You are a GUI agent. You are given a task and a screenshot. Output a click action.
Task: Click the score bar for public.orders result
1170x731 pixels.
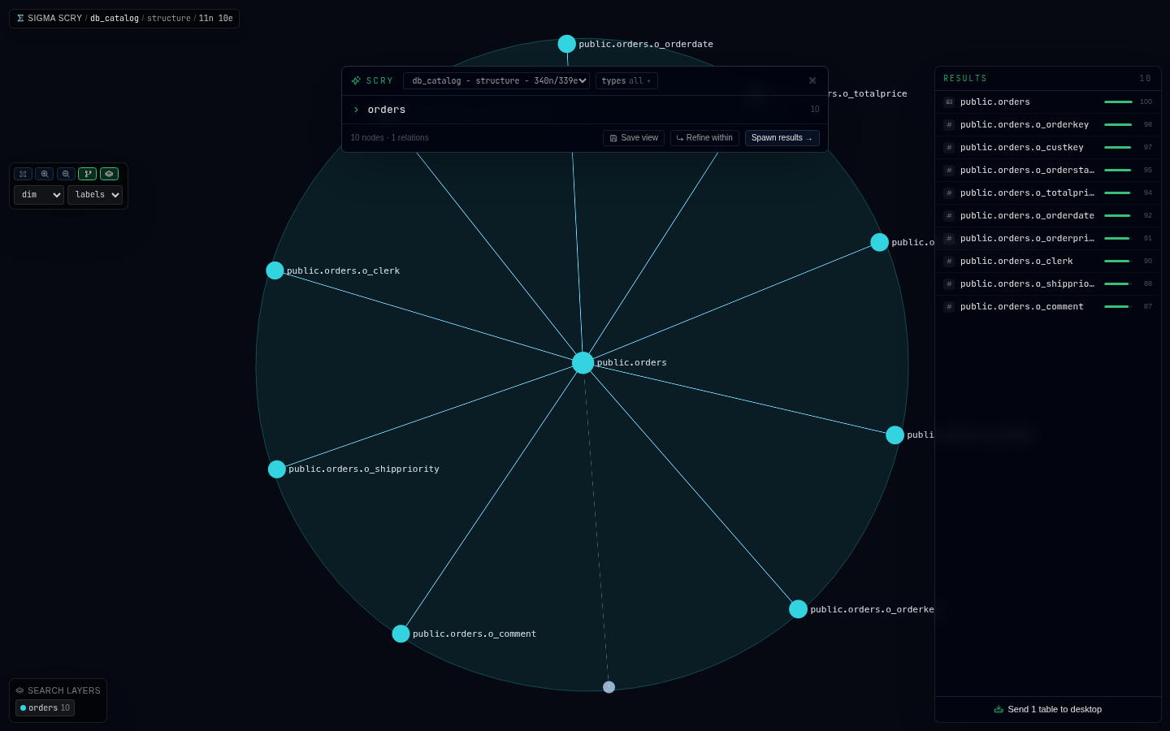1118,102
